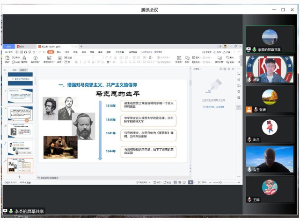Adjust the zoom slider in status bar

[x=220, y=182]
